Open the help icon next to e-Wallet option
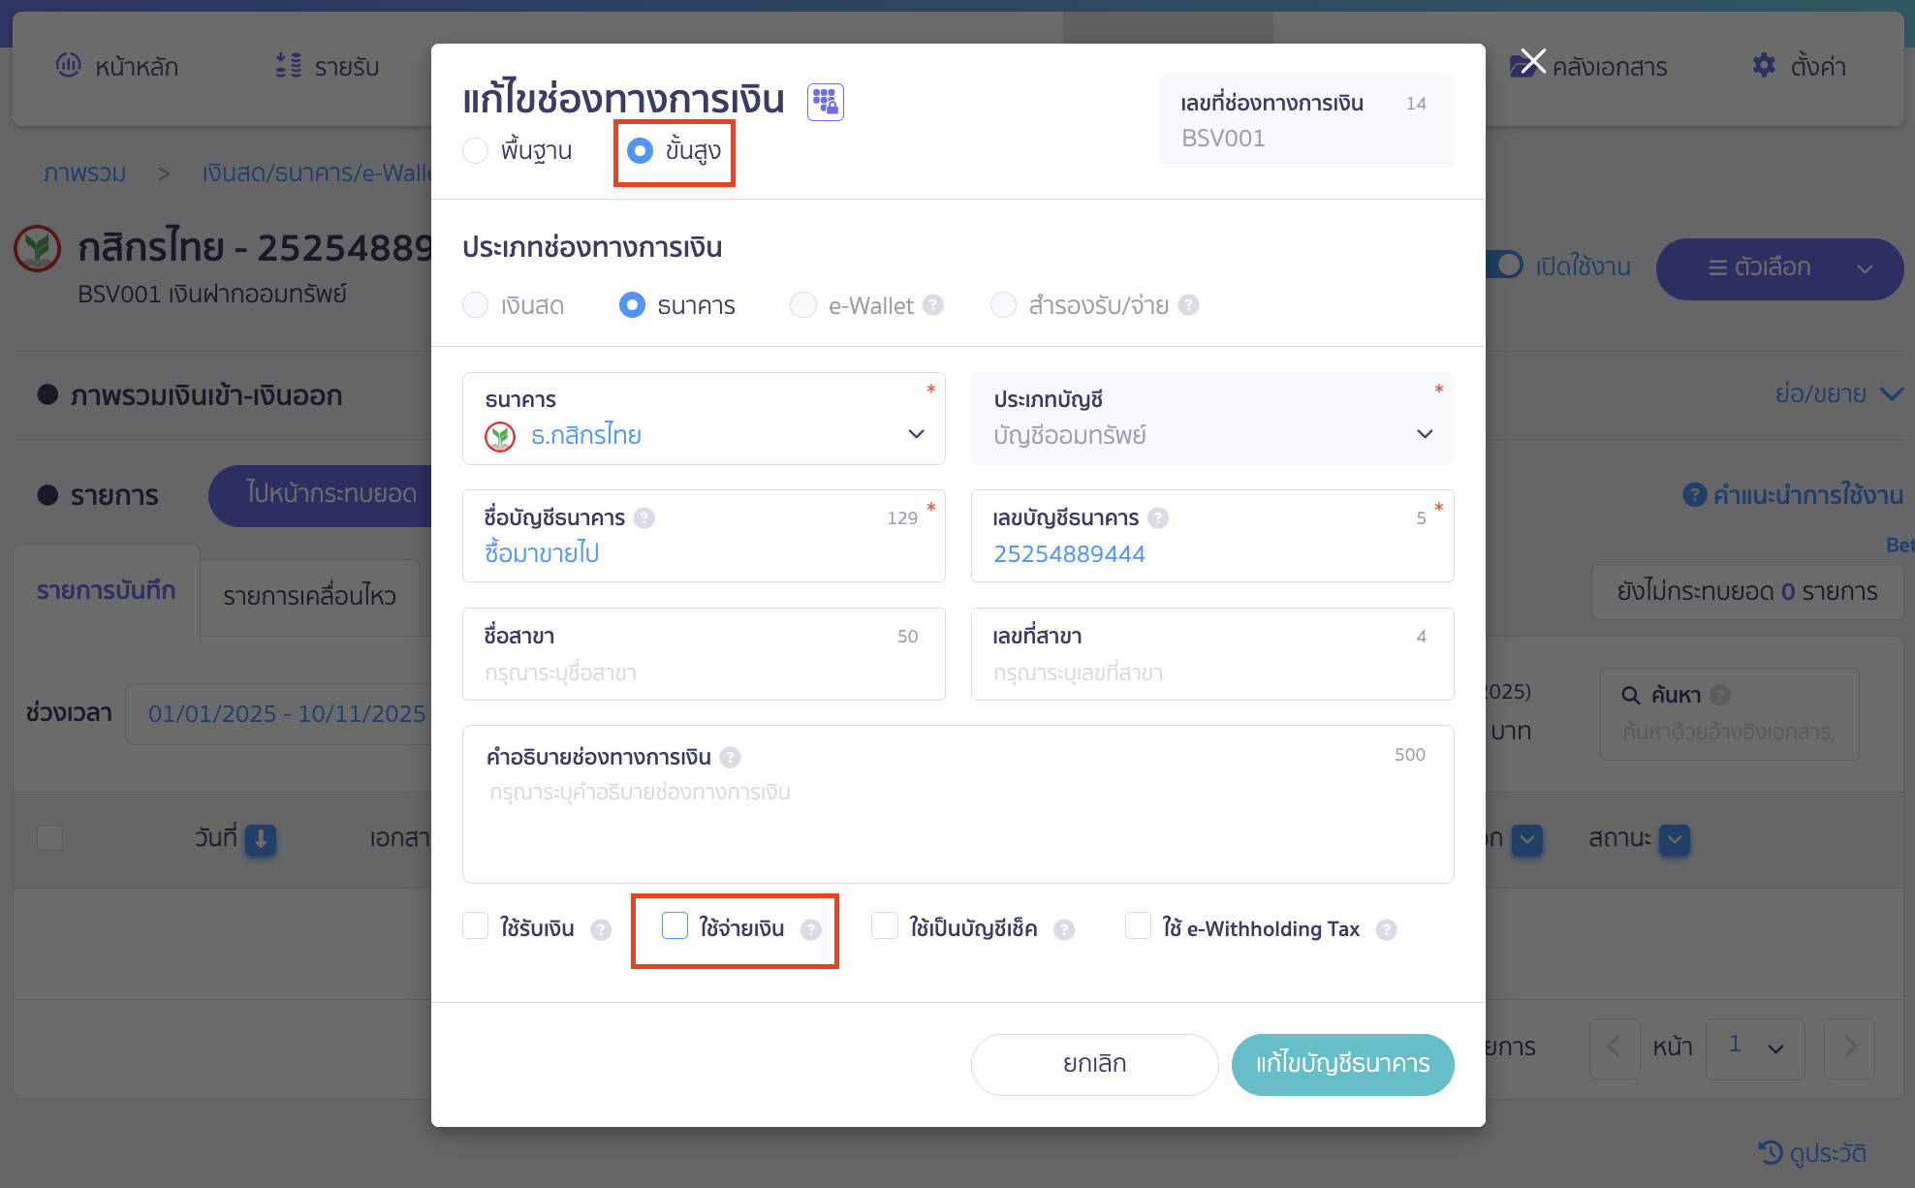The width and height of the screenshot is (1915, 1188). 934,304
